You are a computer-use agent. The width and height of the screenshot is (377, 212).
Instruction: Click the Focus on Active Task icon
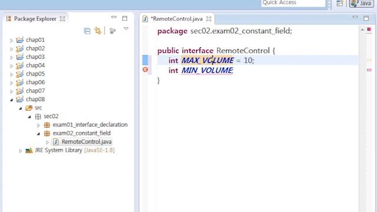point(113,31)
